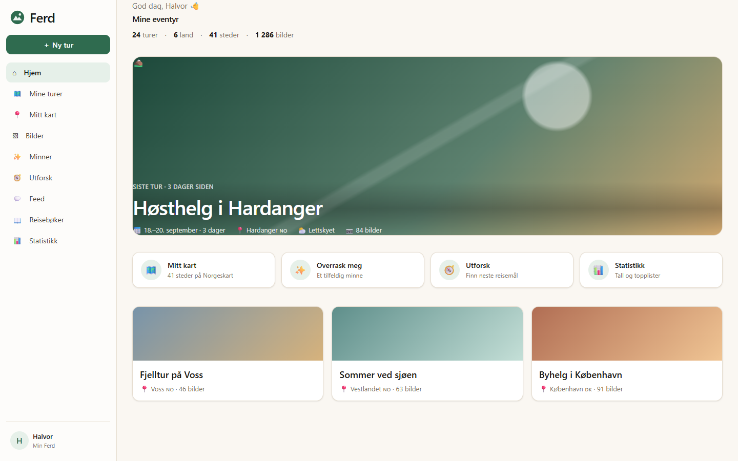Go to Hjem in the sidebar
This screenshot has height=461, width=738.
[58, 73]
